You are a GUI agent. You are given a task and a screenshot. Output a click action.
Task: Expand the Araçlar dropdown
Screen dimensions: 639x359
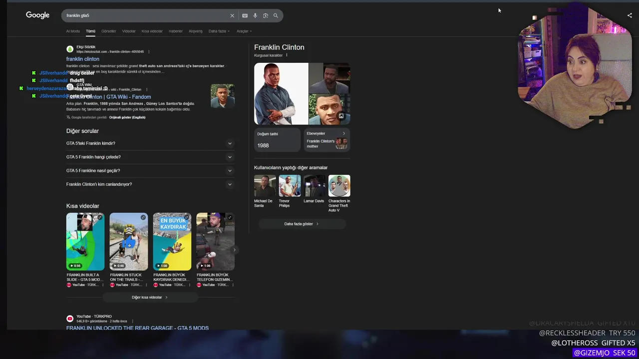click(x=244, y=31)
